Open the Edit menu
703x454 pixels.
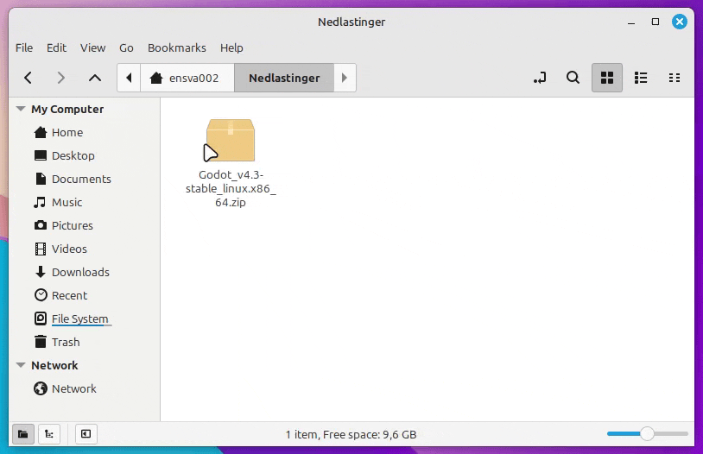(56, 47)
